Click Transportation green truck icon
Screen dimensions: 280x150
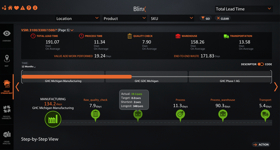click(x=226, y=36)
